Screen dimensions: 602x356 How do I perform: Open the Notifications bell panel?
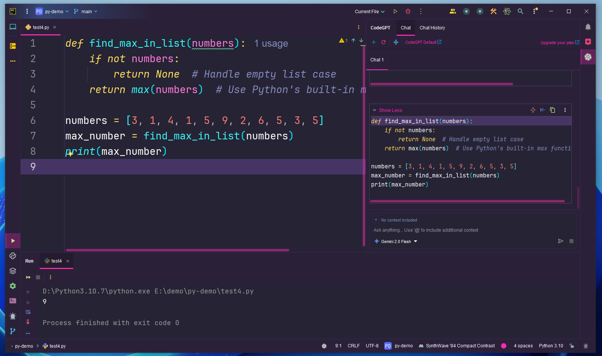(x=588, y=27)
